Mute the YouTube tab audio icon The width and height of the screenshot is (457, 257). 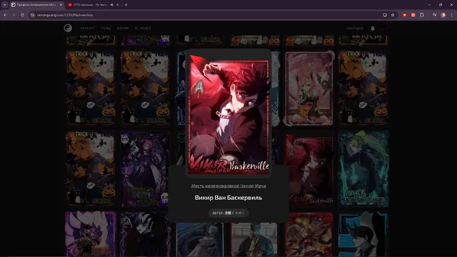112,4
